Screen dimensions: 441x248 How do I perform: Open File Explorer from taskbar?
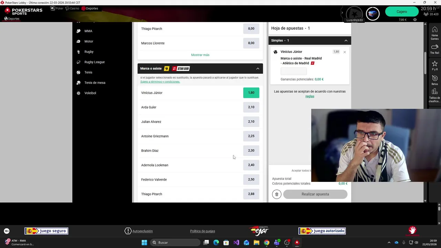tap(256, 242)
